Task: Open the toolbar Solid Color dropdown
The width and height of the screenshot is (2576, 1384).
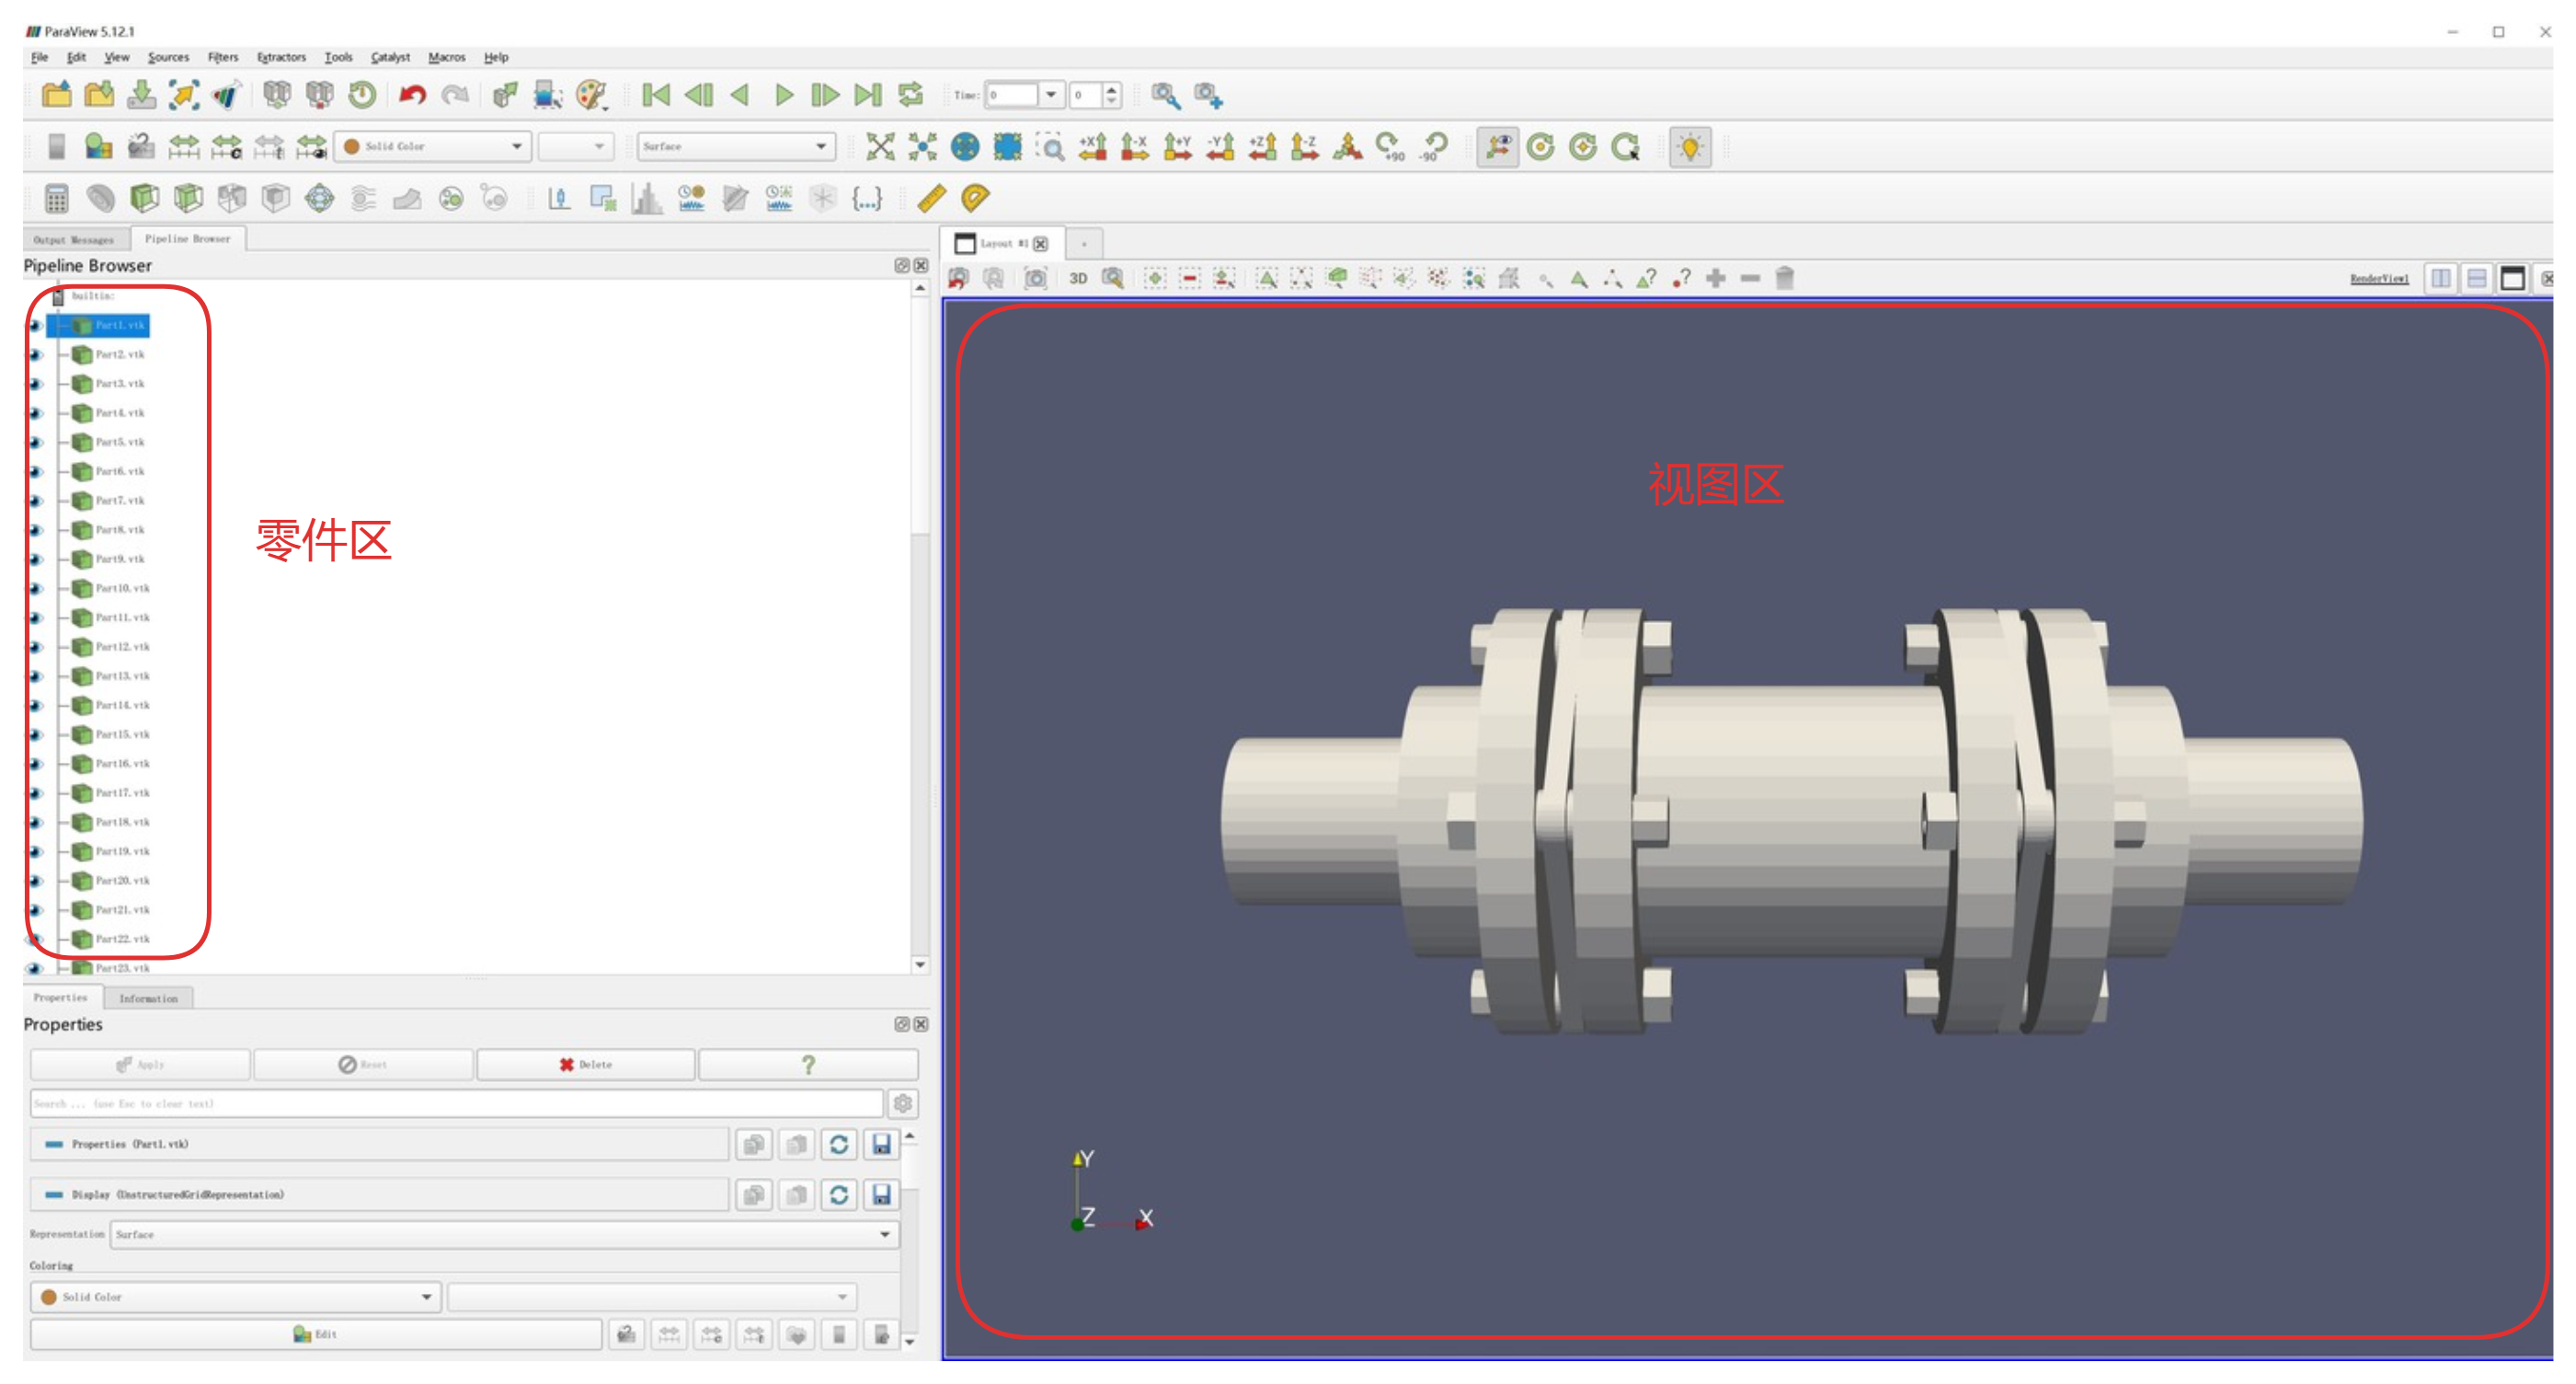Action: pyautogui.click(x=433, y=147)
